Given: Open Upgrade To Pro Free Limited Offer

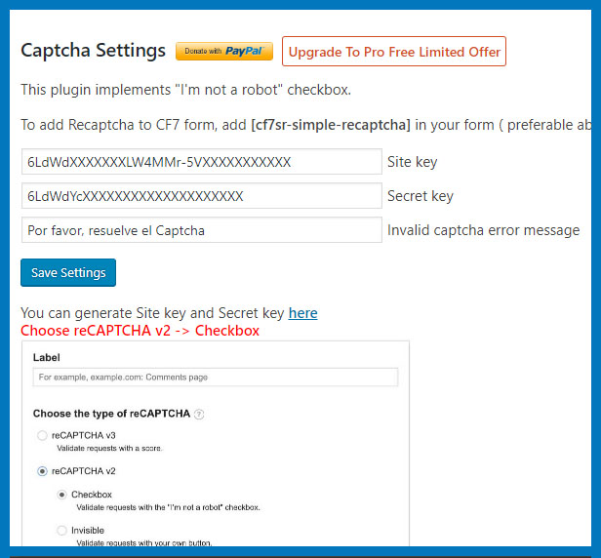Looking at the screenshot, I should pyautogui.click(x=394, y=52).
